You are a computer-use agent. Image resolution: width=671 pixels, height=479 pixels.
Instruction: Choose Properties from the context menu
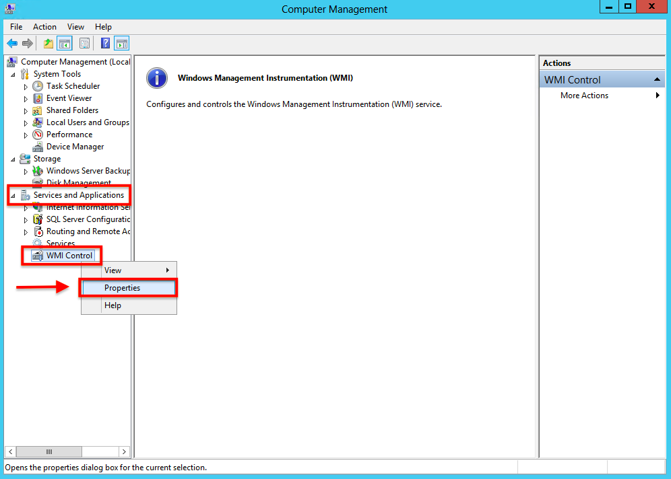tap(129, 288)
